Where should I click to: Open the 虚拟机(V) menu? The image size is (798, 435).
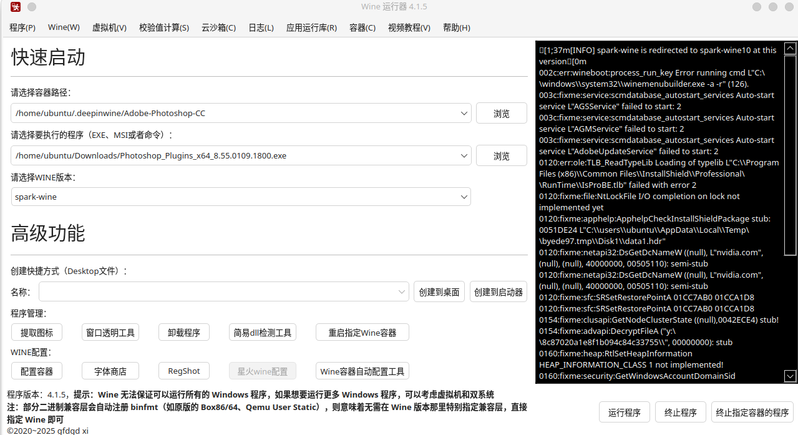109,27
